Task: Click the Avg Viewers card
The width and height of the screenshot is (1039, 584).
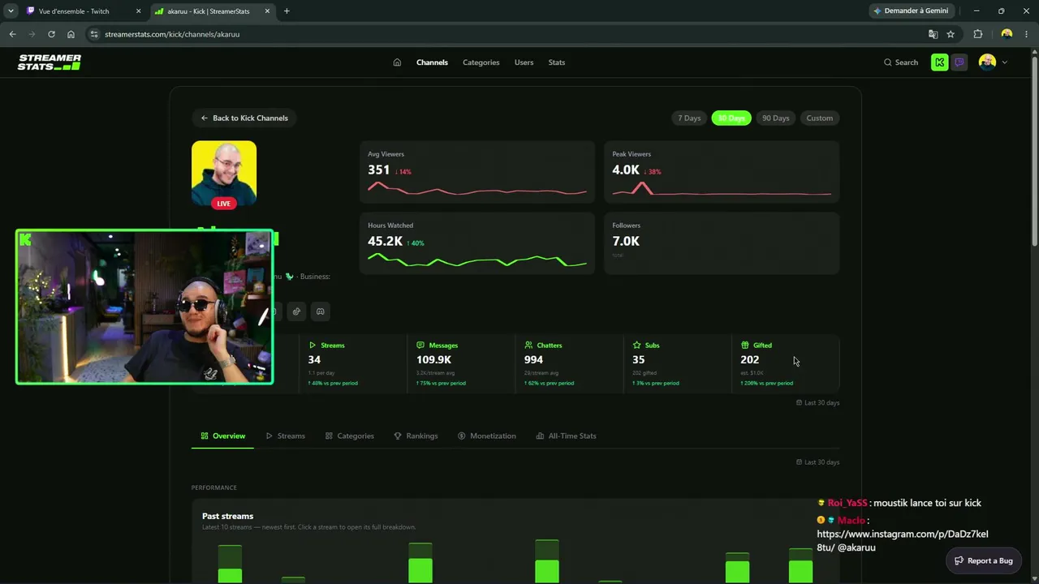Action: tap(477, 172)
